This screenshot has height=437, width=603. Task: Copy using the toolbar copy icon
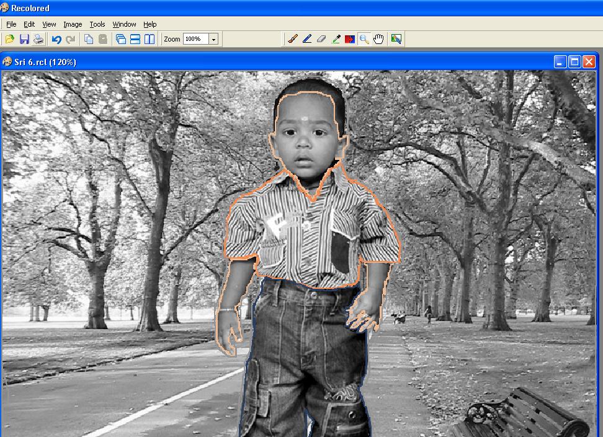[x=89, y=39]
